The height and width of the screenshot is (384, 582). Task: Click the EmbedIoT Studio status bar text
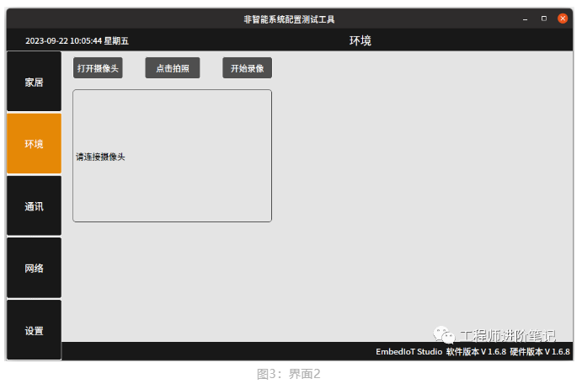coord(409,352)
